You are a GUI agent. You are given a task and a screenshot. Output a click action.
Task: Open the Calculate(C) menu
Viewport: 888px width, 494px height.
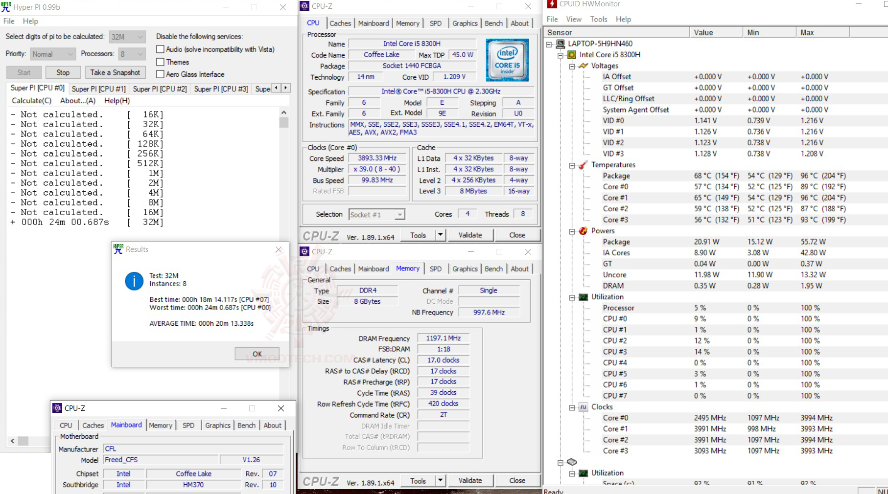pos(31,100)
